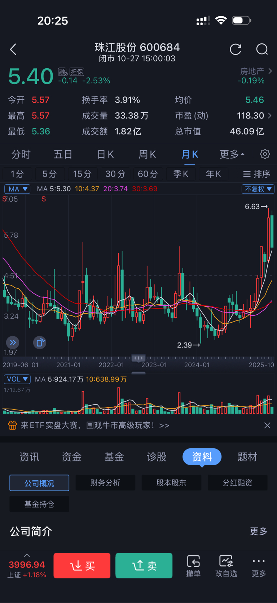
Task: Tap 更多 next to 公司简介
Action: [x=259, y=531]
